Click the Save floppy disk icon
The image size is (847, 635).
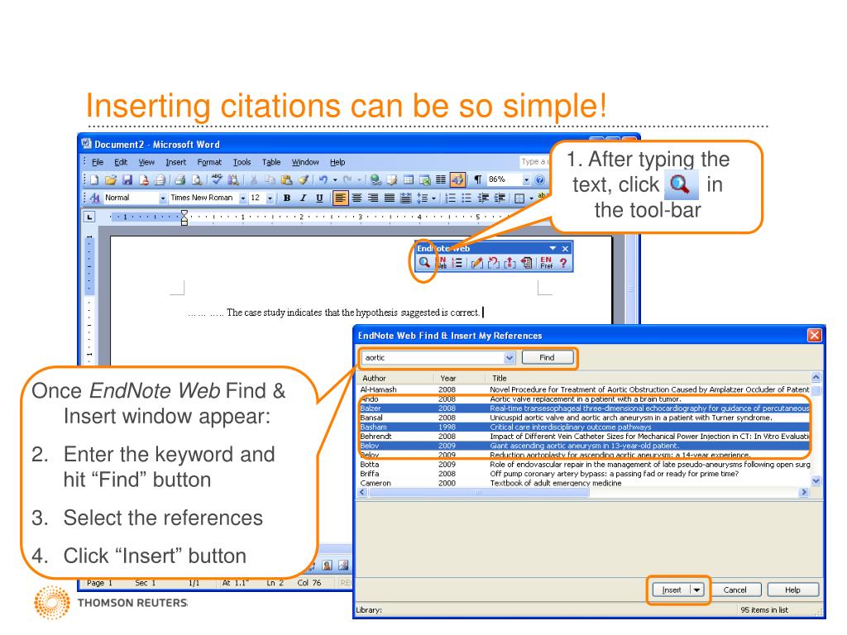[x=127, y=179]
